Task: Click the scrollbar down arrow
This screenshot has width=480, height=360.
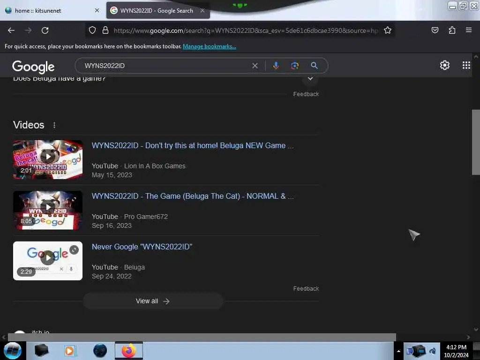Action: click(x=476, y=330)
